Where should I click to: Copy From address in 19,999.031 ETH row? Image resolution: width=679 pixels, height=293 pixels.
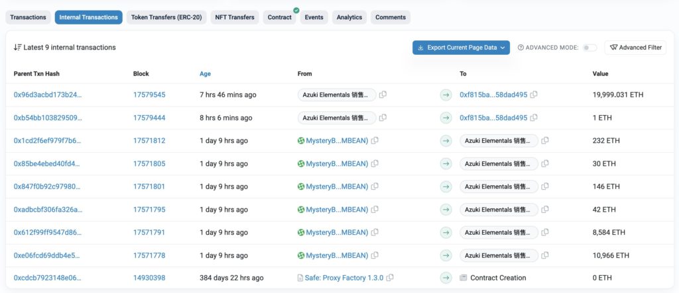click(x=383, y=95)
